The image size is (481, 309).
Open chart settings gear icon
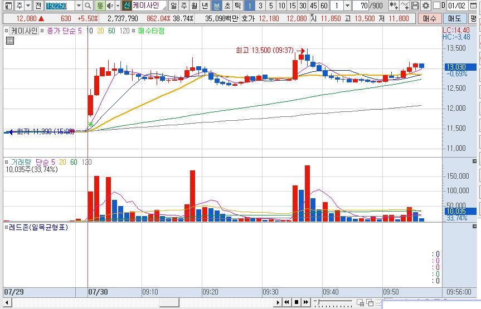pos(426,6)
